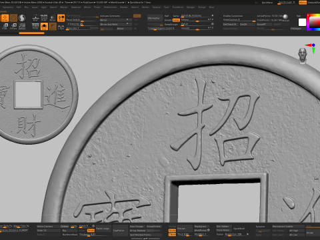
Task: Toggle the KeepGroups option
Action: pyautogui.click(x=171, y=24)
